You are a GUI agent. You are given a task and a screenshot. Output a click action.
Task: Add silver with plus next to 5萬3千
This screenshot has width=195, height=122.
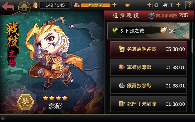coord(179,5)
